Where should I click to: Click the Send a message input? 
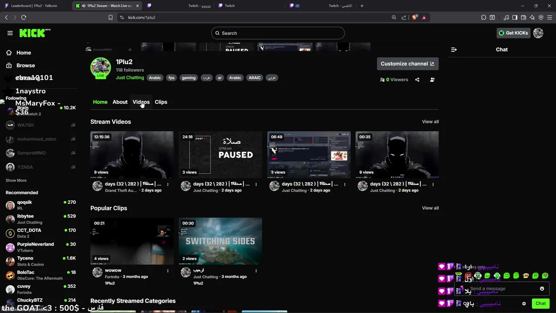pos(502,289)
